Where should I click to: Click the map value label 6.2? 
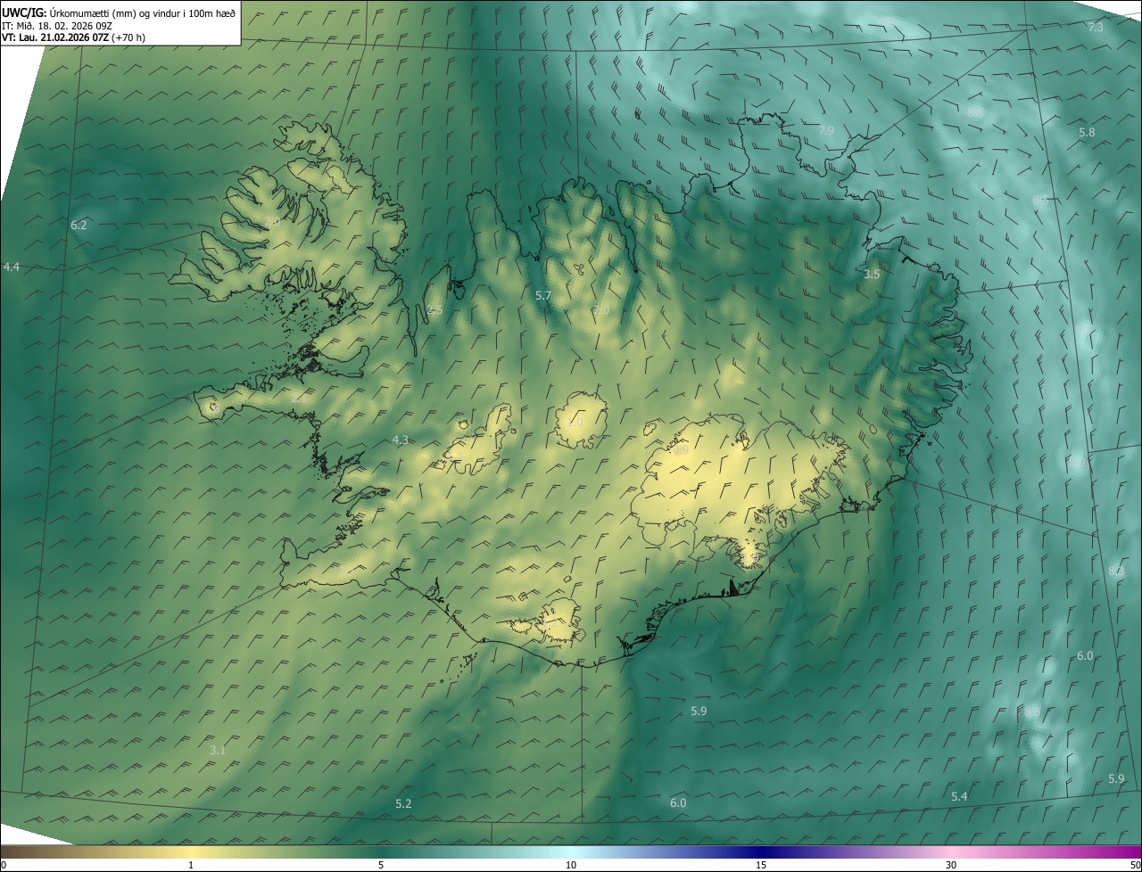pyautogui.click(x=79, y=226)
